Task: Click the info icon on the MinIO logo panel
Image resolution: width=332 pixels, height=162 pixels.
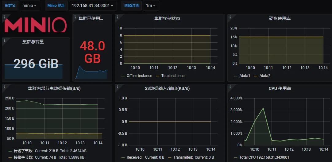Action: pos(4,17)
